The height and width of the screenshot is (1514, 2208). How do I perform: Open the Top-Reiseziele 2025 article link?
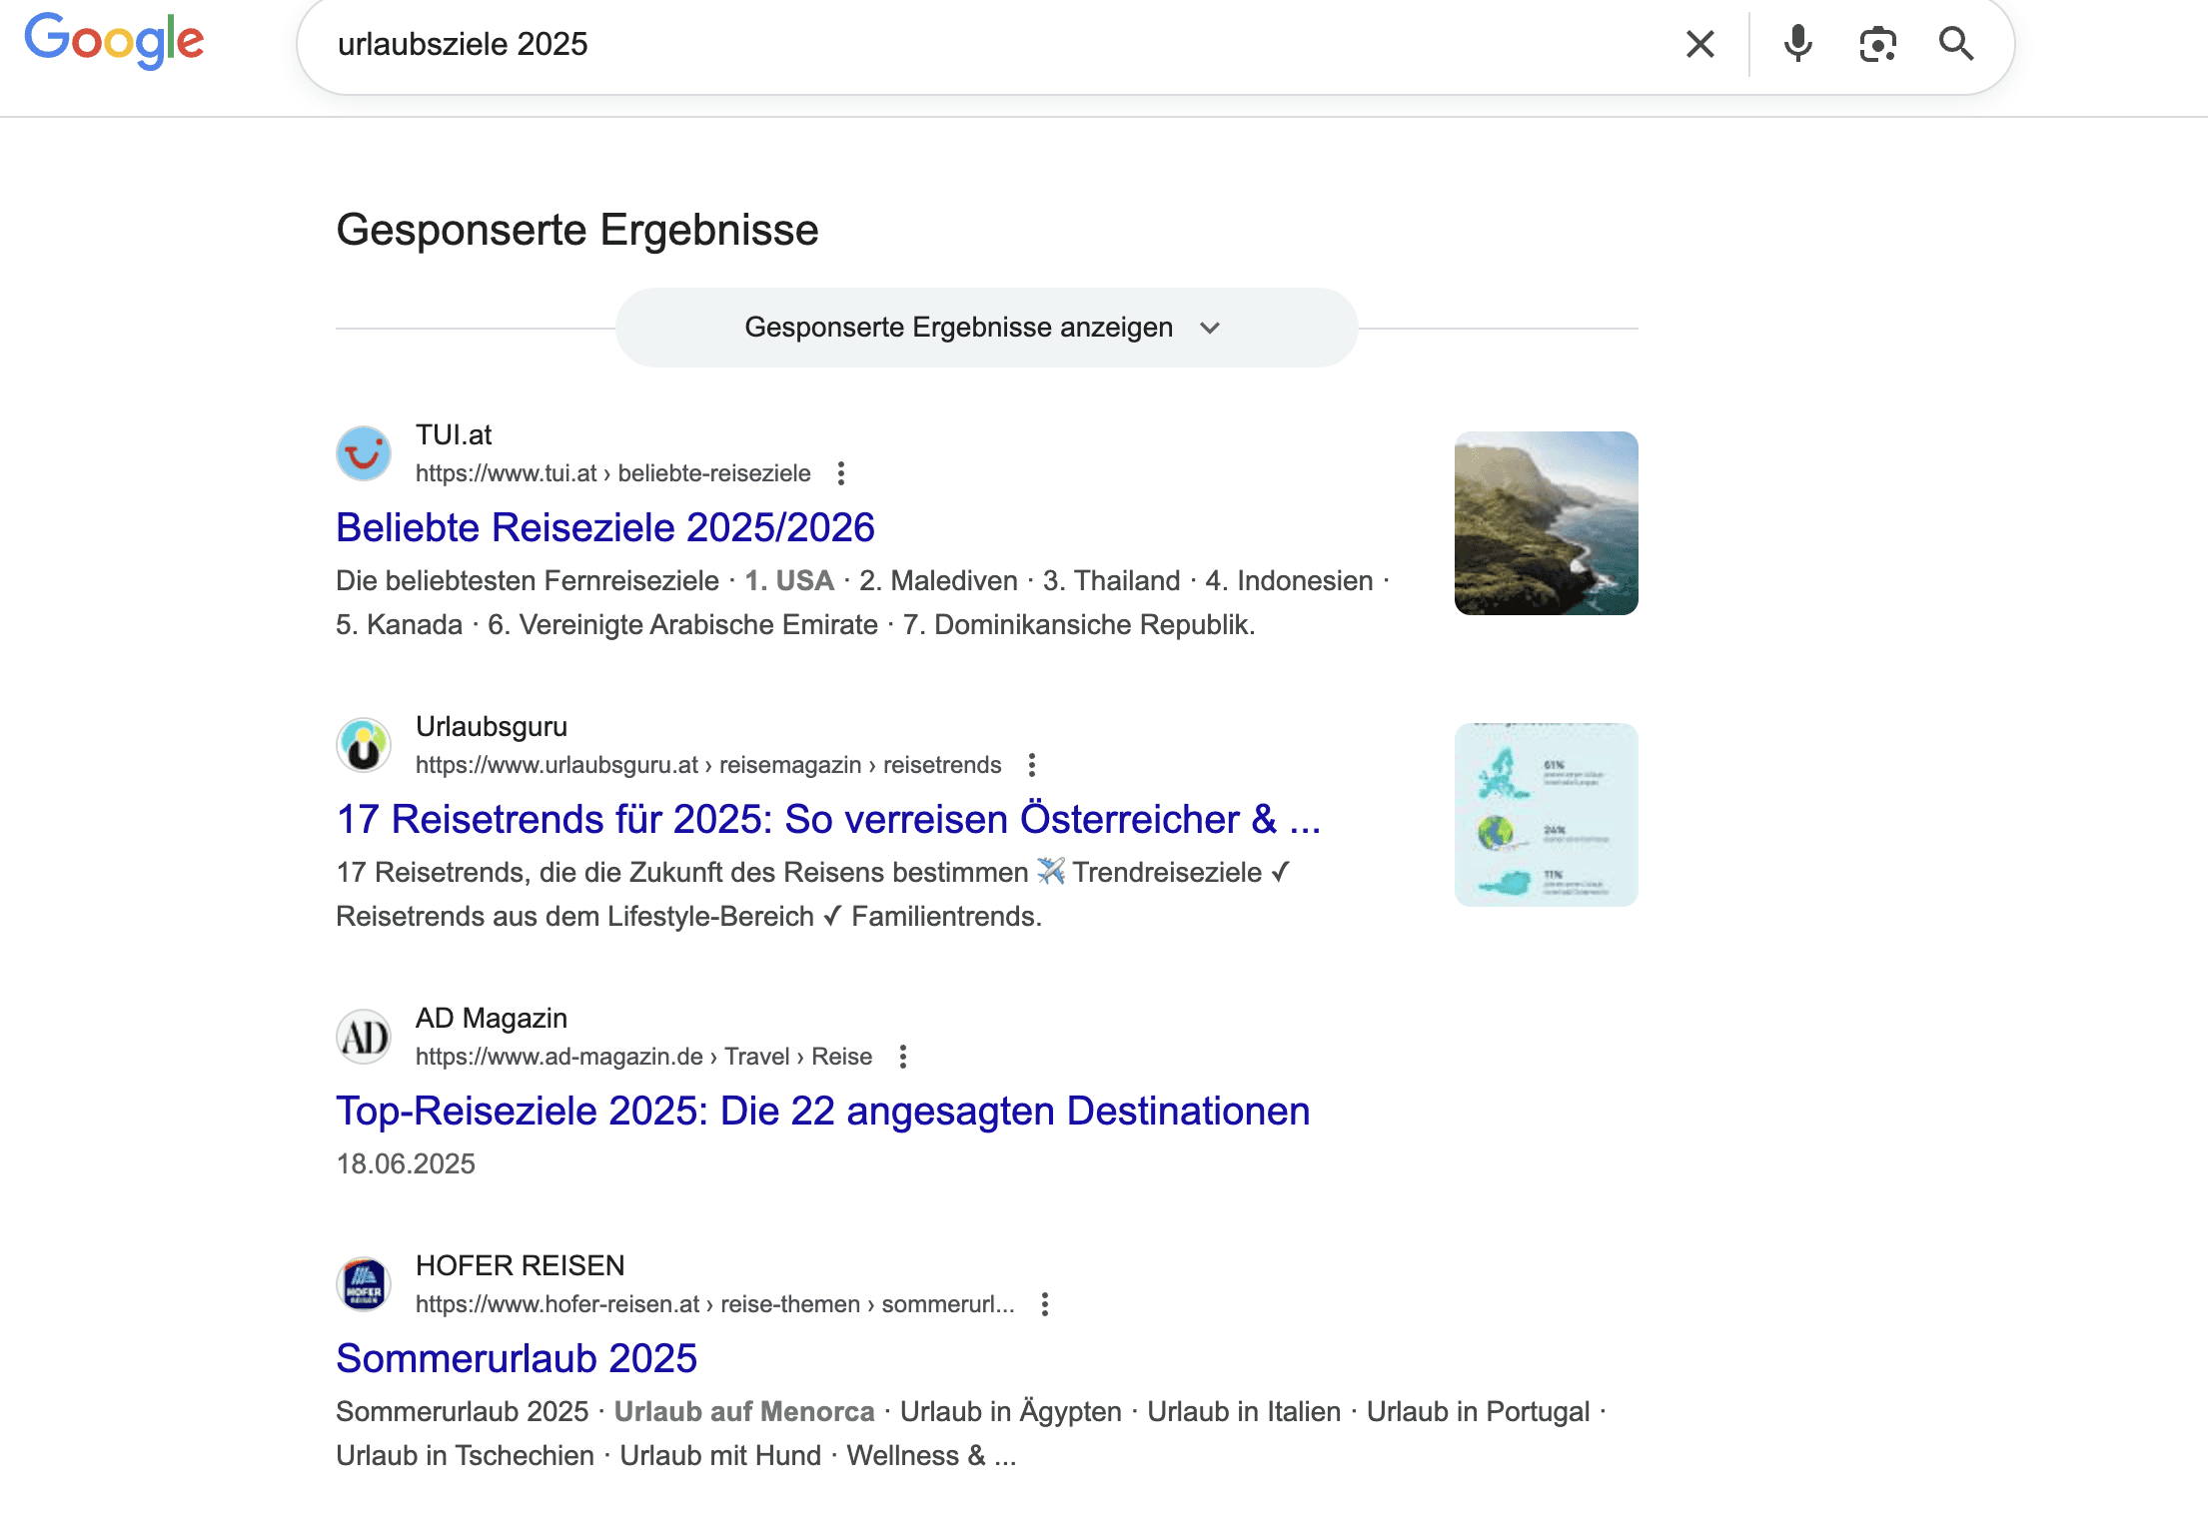point(821,1110)
